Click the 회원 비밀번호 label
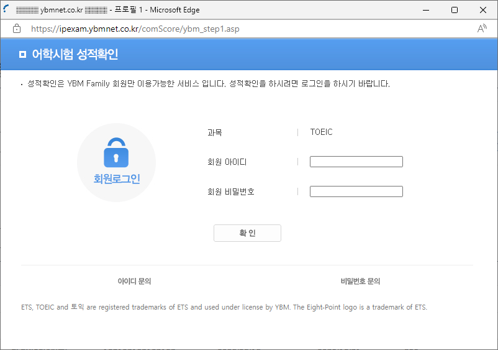Viewport: 498px width, 350px height. tap(231, 191)
